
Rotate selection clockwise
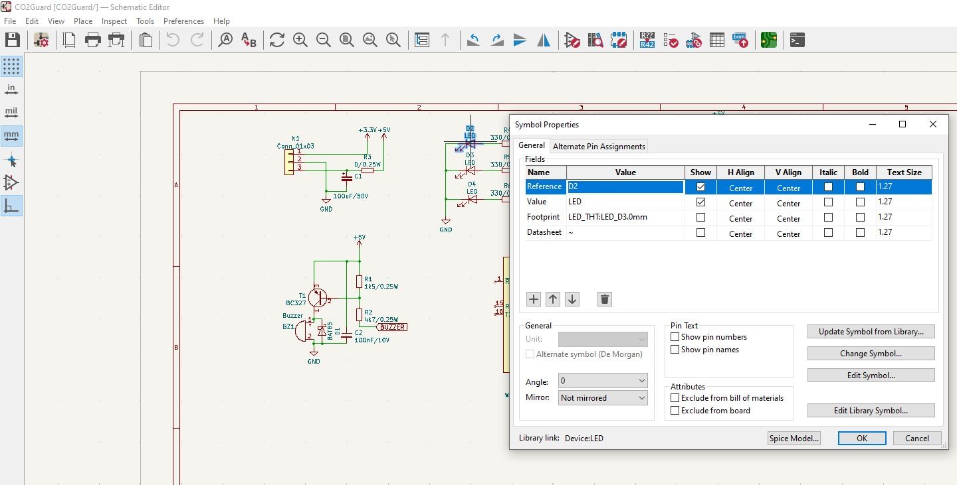click(x=497, y=40)
